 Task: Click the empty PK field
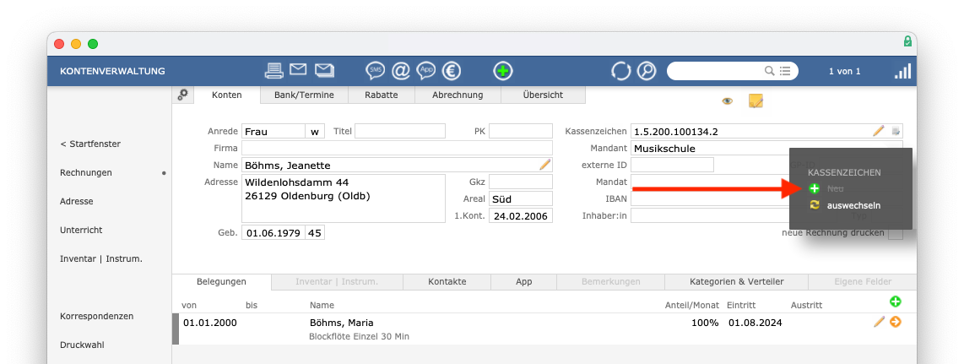(x=521, y=131)
